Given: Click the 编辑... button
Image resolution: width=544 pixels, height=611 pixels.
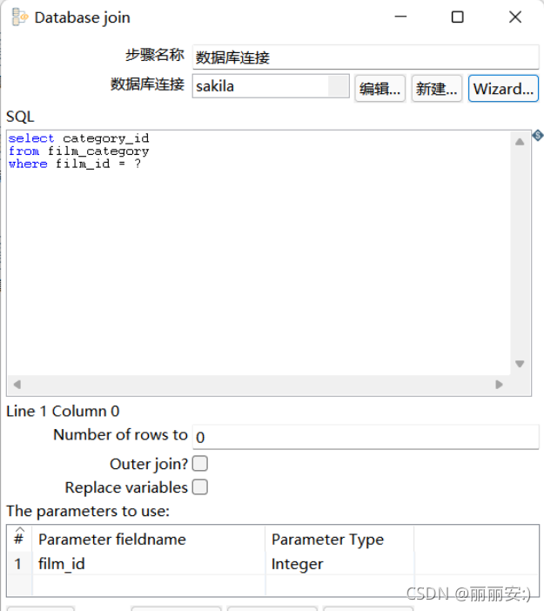Looking at the screenshot, I should (x=380, y=89).
